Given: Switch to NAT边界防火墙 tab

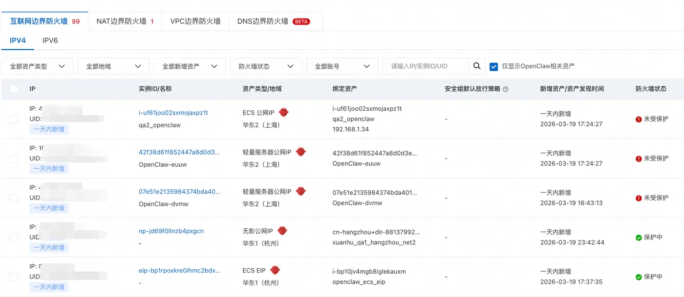Looking at the screenshot, I should (x=125, y=21).
